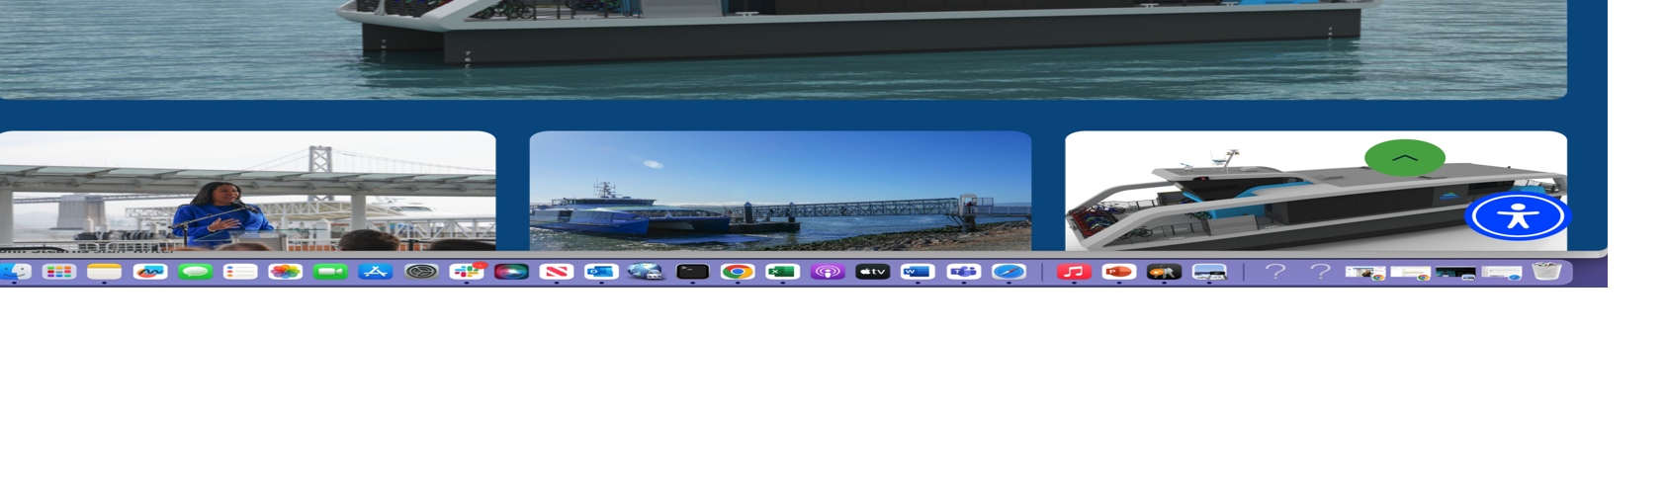Switch to Terminal in the Dock
This screenshot has width=1667, height=498.
(x=692, y=272)
